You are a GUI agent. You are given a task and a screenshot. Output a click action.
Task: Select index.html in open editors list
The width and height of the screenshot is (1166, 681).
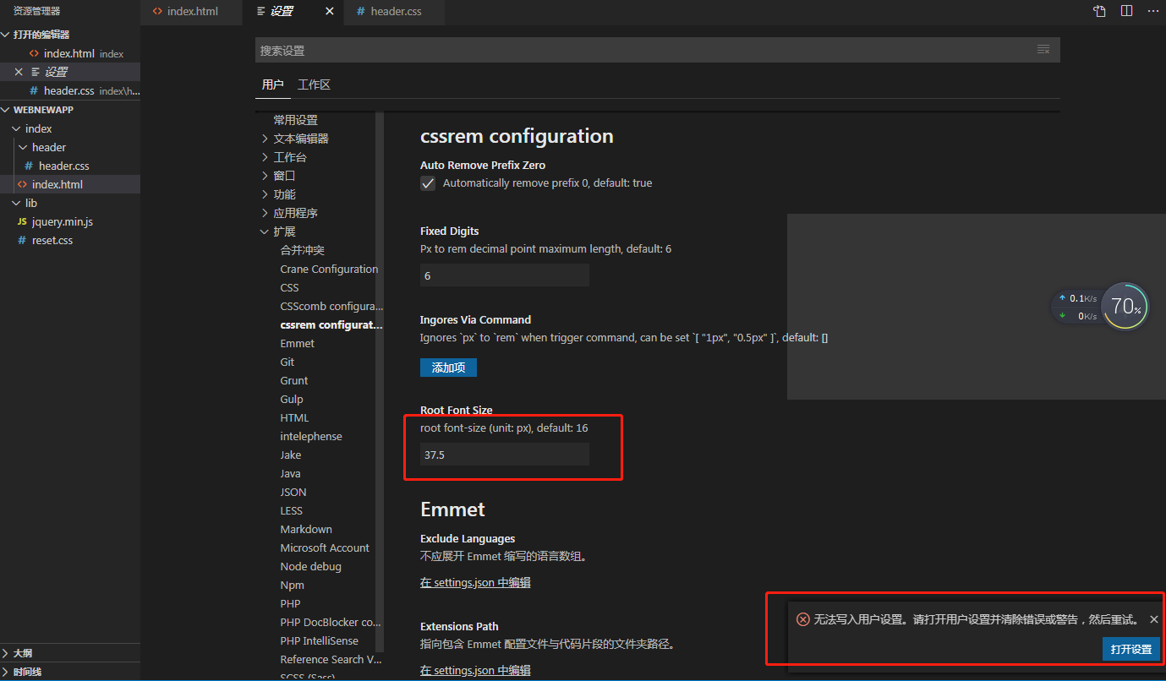pos(70,53)
